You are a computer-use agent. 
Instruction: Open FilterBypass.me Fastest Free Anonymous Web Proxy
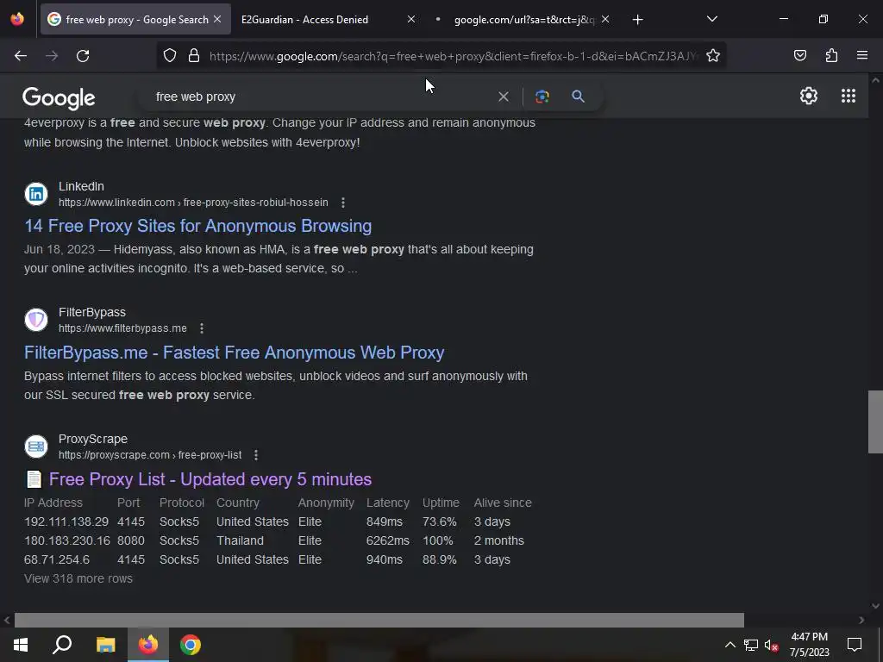[x=235, y=353]
